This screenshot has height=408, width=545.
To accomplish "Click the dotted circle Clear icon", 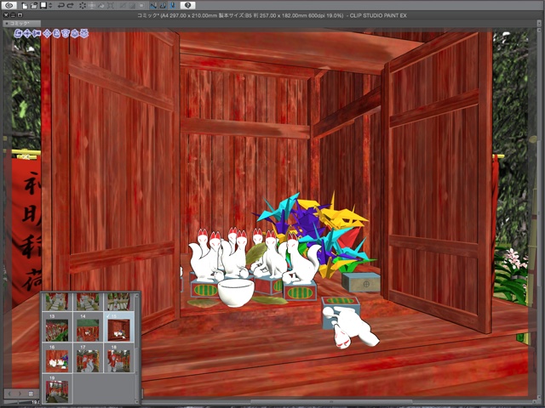I will click(83, 5).
